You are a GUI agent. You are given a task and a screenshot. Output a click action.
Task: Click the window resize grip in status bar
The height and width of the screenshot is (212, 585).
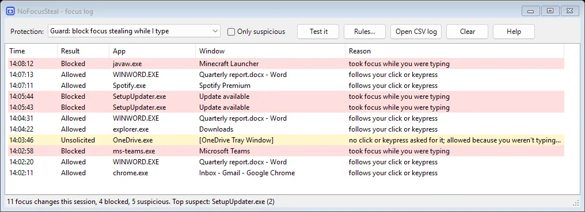[575, 202]
